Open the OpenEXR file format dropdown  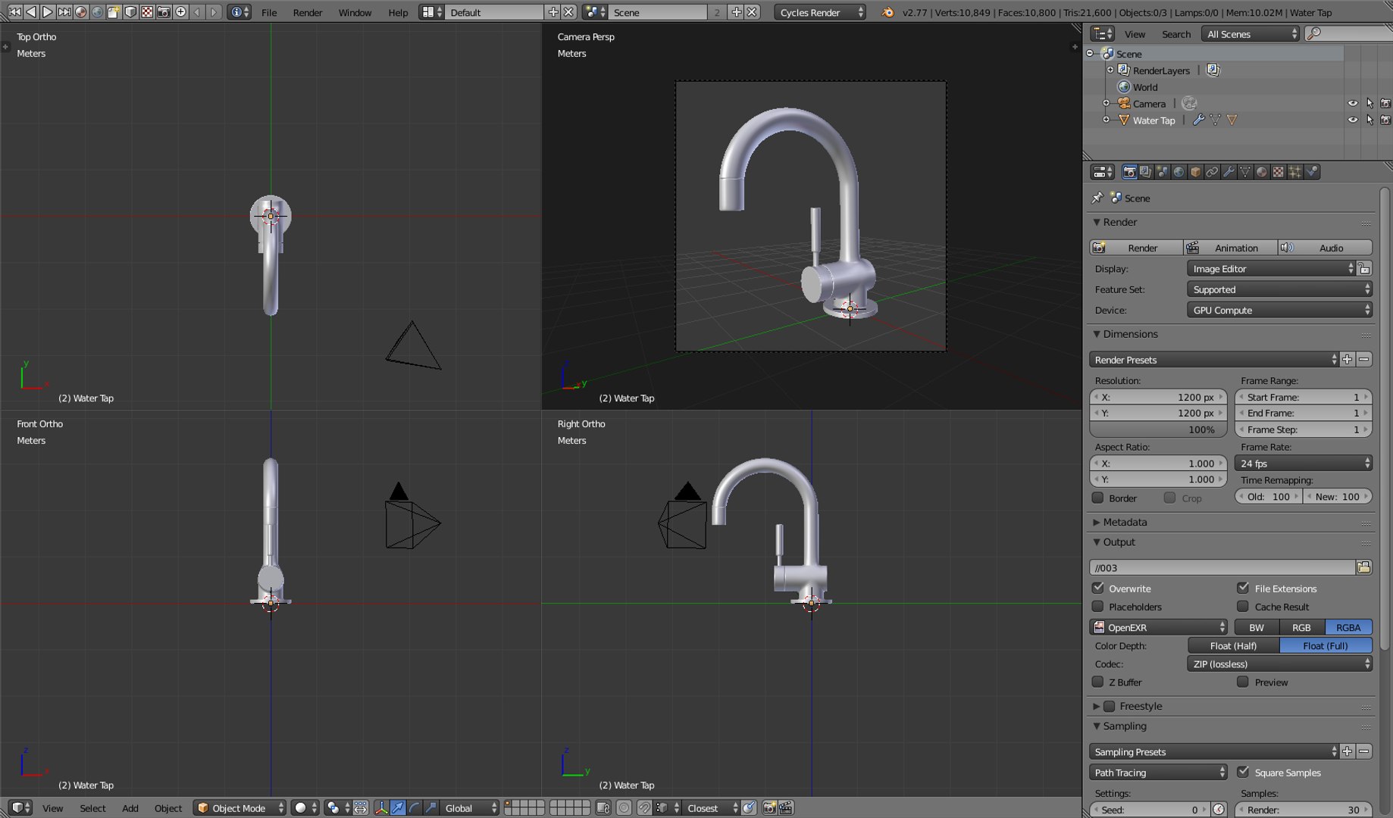[x=1159, y=627]
